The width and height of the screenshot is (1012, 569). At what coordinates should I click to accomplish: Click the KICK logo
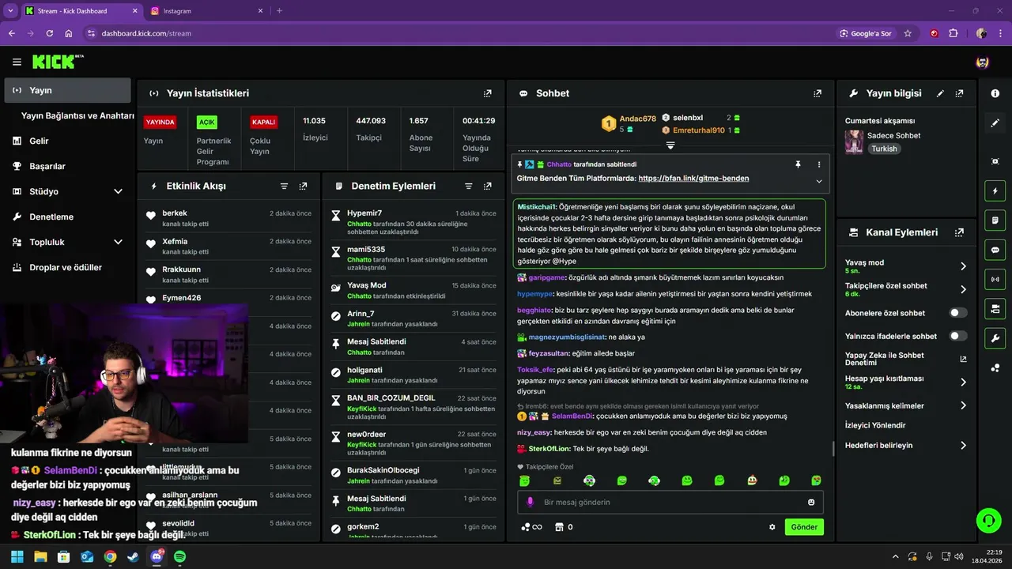[57, 62]
